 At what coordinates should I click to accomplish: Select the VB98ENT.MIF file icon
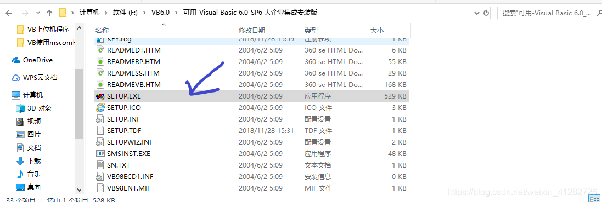100,188
